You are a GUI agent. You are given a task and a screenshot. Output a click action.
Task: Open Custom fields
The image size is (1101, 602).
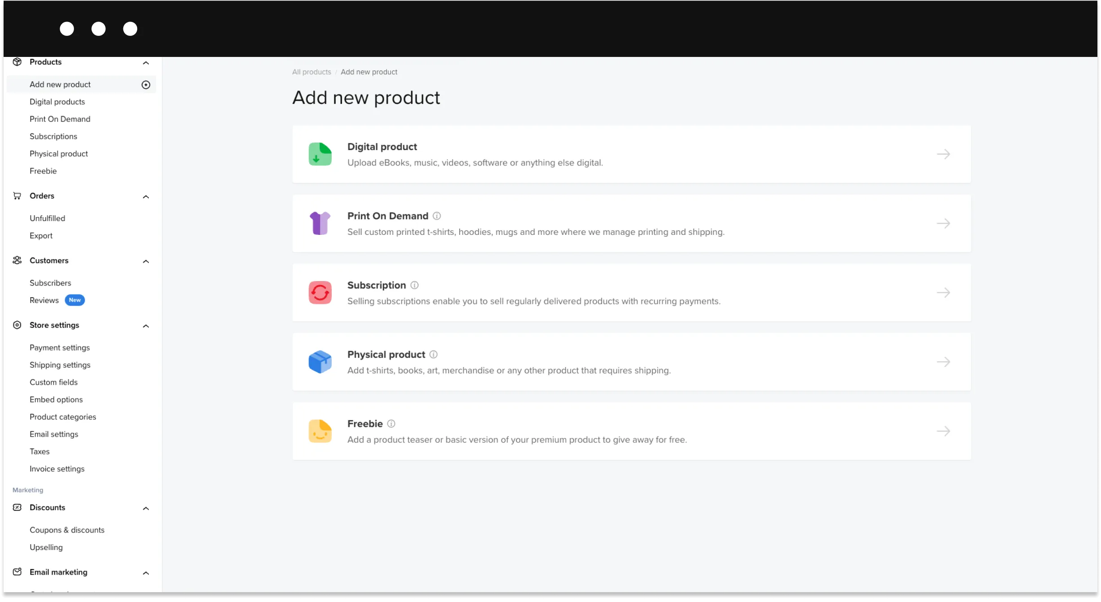click(53, 382)
